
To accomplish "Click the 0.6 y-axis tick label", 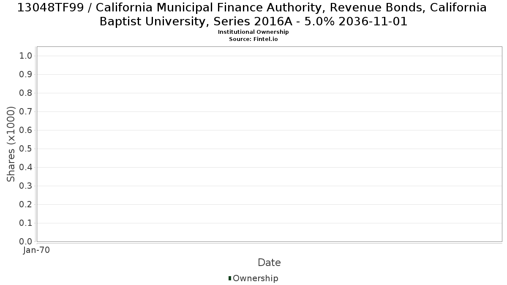I will pyautogui.click(x=26, y=130).
